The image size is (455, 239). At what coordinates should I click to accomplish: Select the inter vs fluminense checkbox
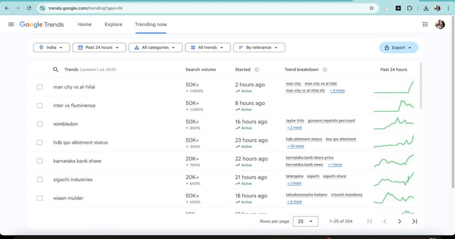tap(40, 106)
